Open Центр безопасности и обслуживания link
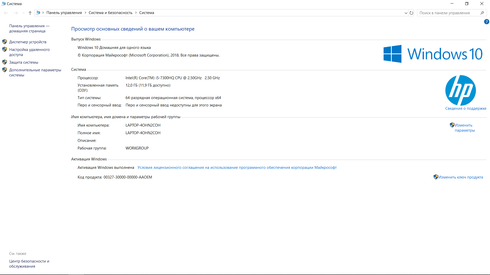The height and width of the screenshot is (275, 490). pyautogui.click(x=29, y=264)
